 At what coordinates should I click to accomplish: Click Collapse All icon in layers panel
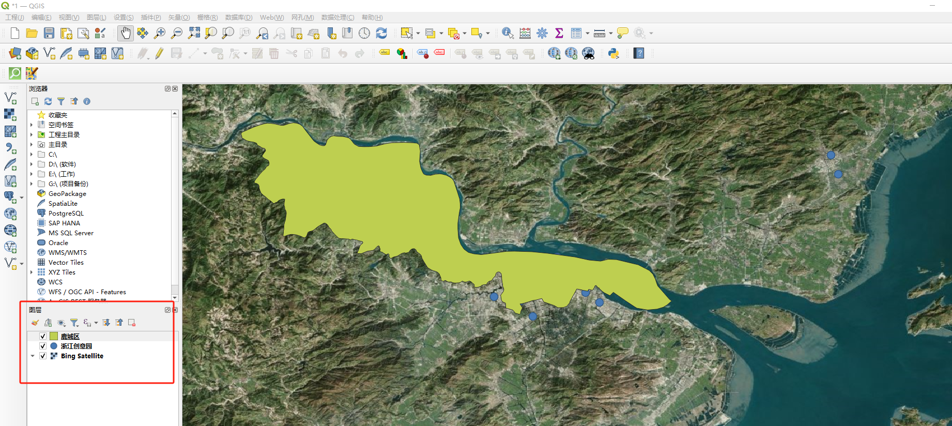[119, 323]
